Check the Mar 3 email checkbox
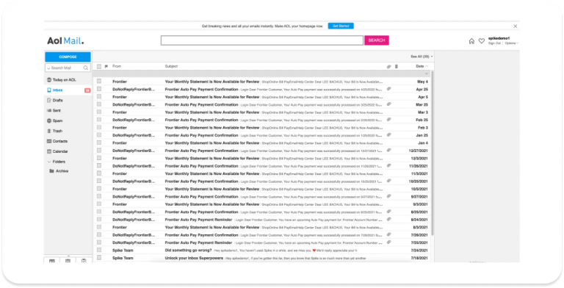564x288 pixels. 99,112
